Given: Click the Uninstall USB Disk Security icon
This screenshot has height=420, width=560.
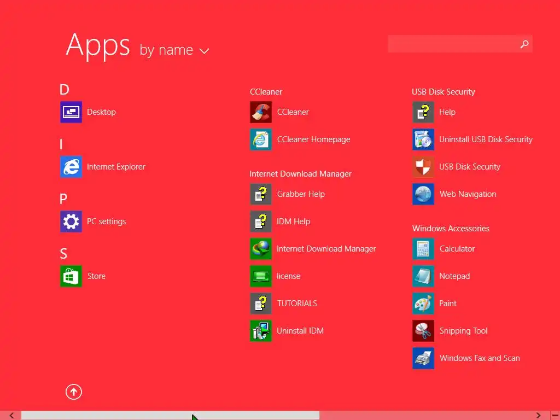Looking at the screenshot, I should click(x=423, y=139).
